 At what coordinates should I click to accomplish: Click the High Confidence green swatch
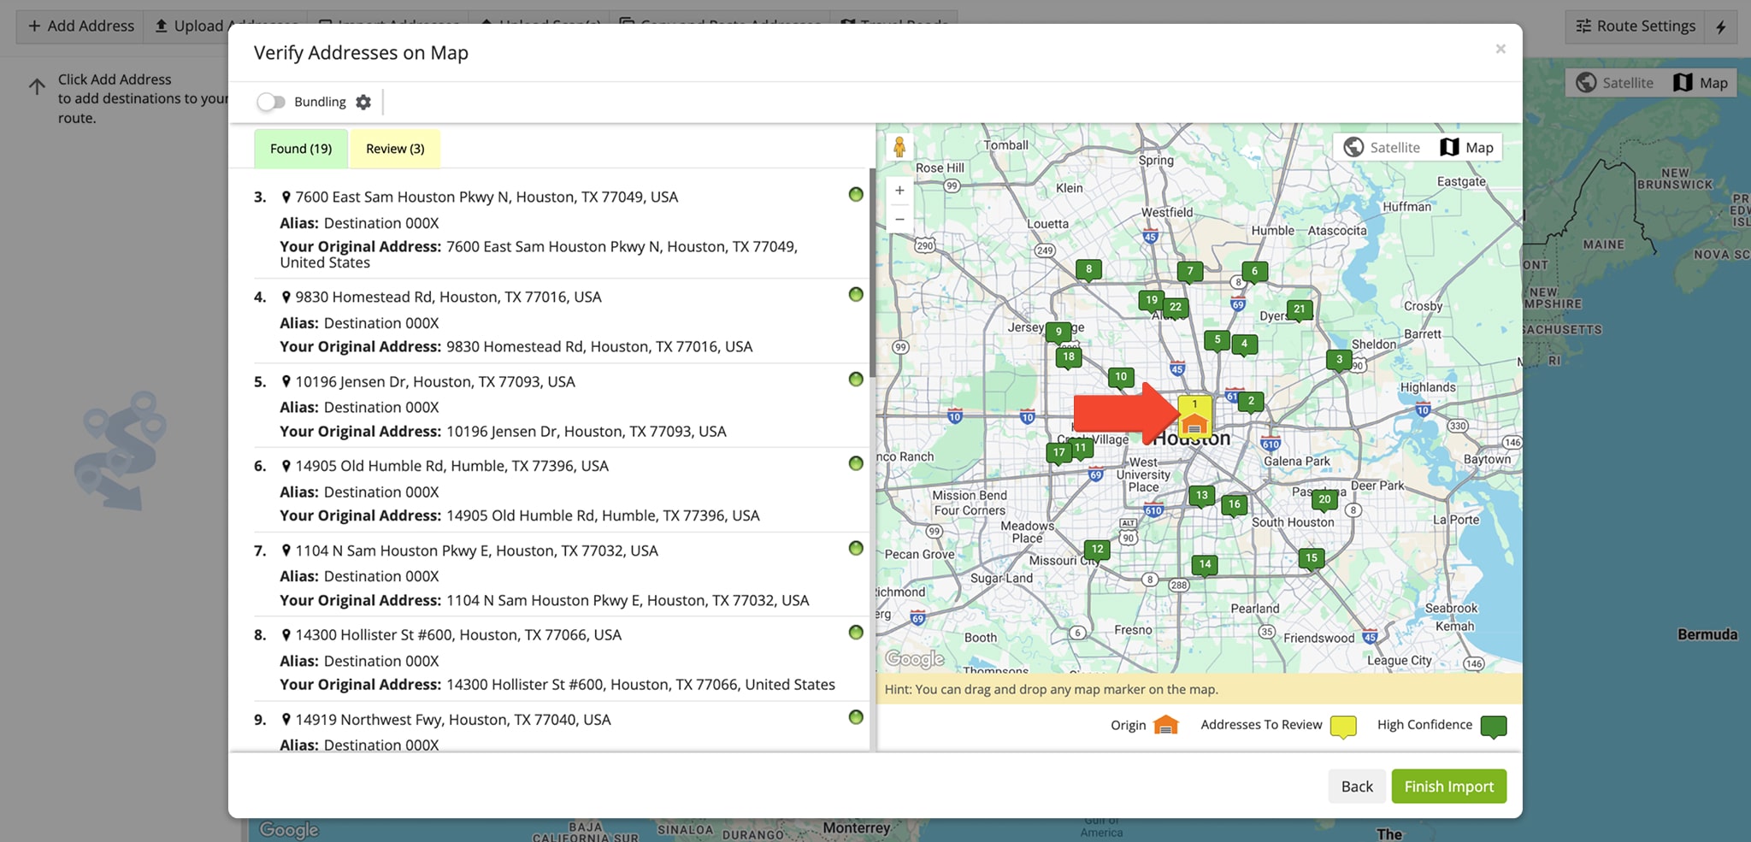(1493, 727)
